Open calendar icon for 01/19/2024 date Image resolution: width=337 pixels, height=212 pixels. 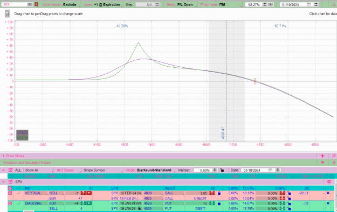point(308,4)
